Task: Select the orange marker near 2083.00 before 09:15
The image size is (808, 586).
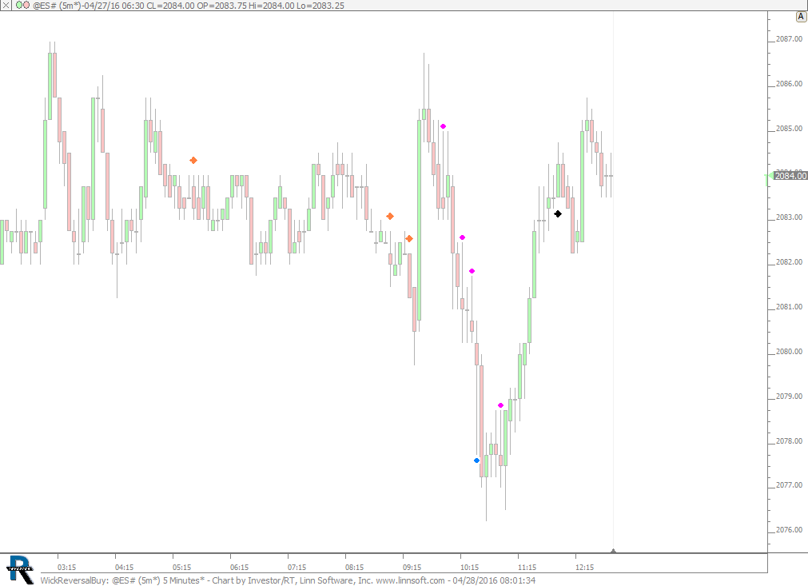Action: 390,217
